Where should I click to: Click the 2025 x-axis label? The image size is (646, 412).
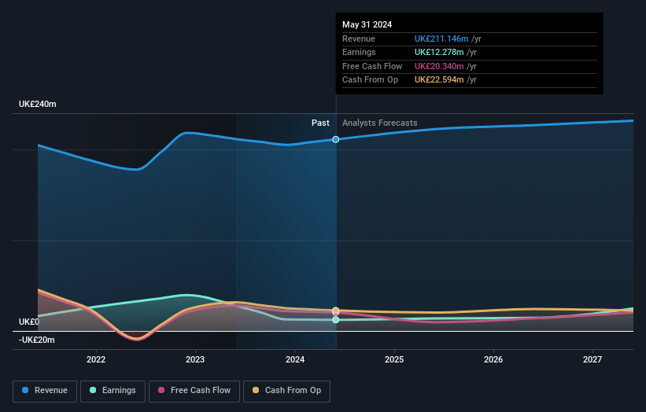tap(394, 359)
